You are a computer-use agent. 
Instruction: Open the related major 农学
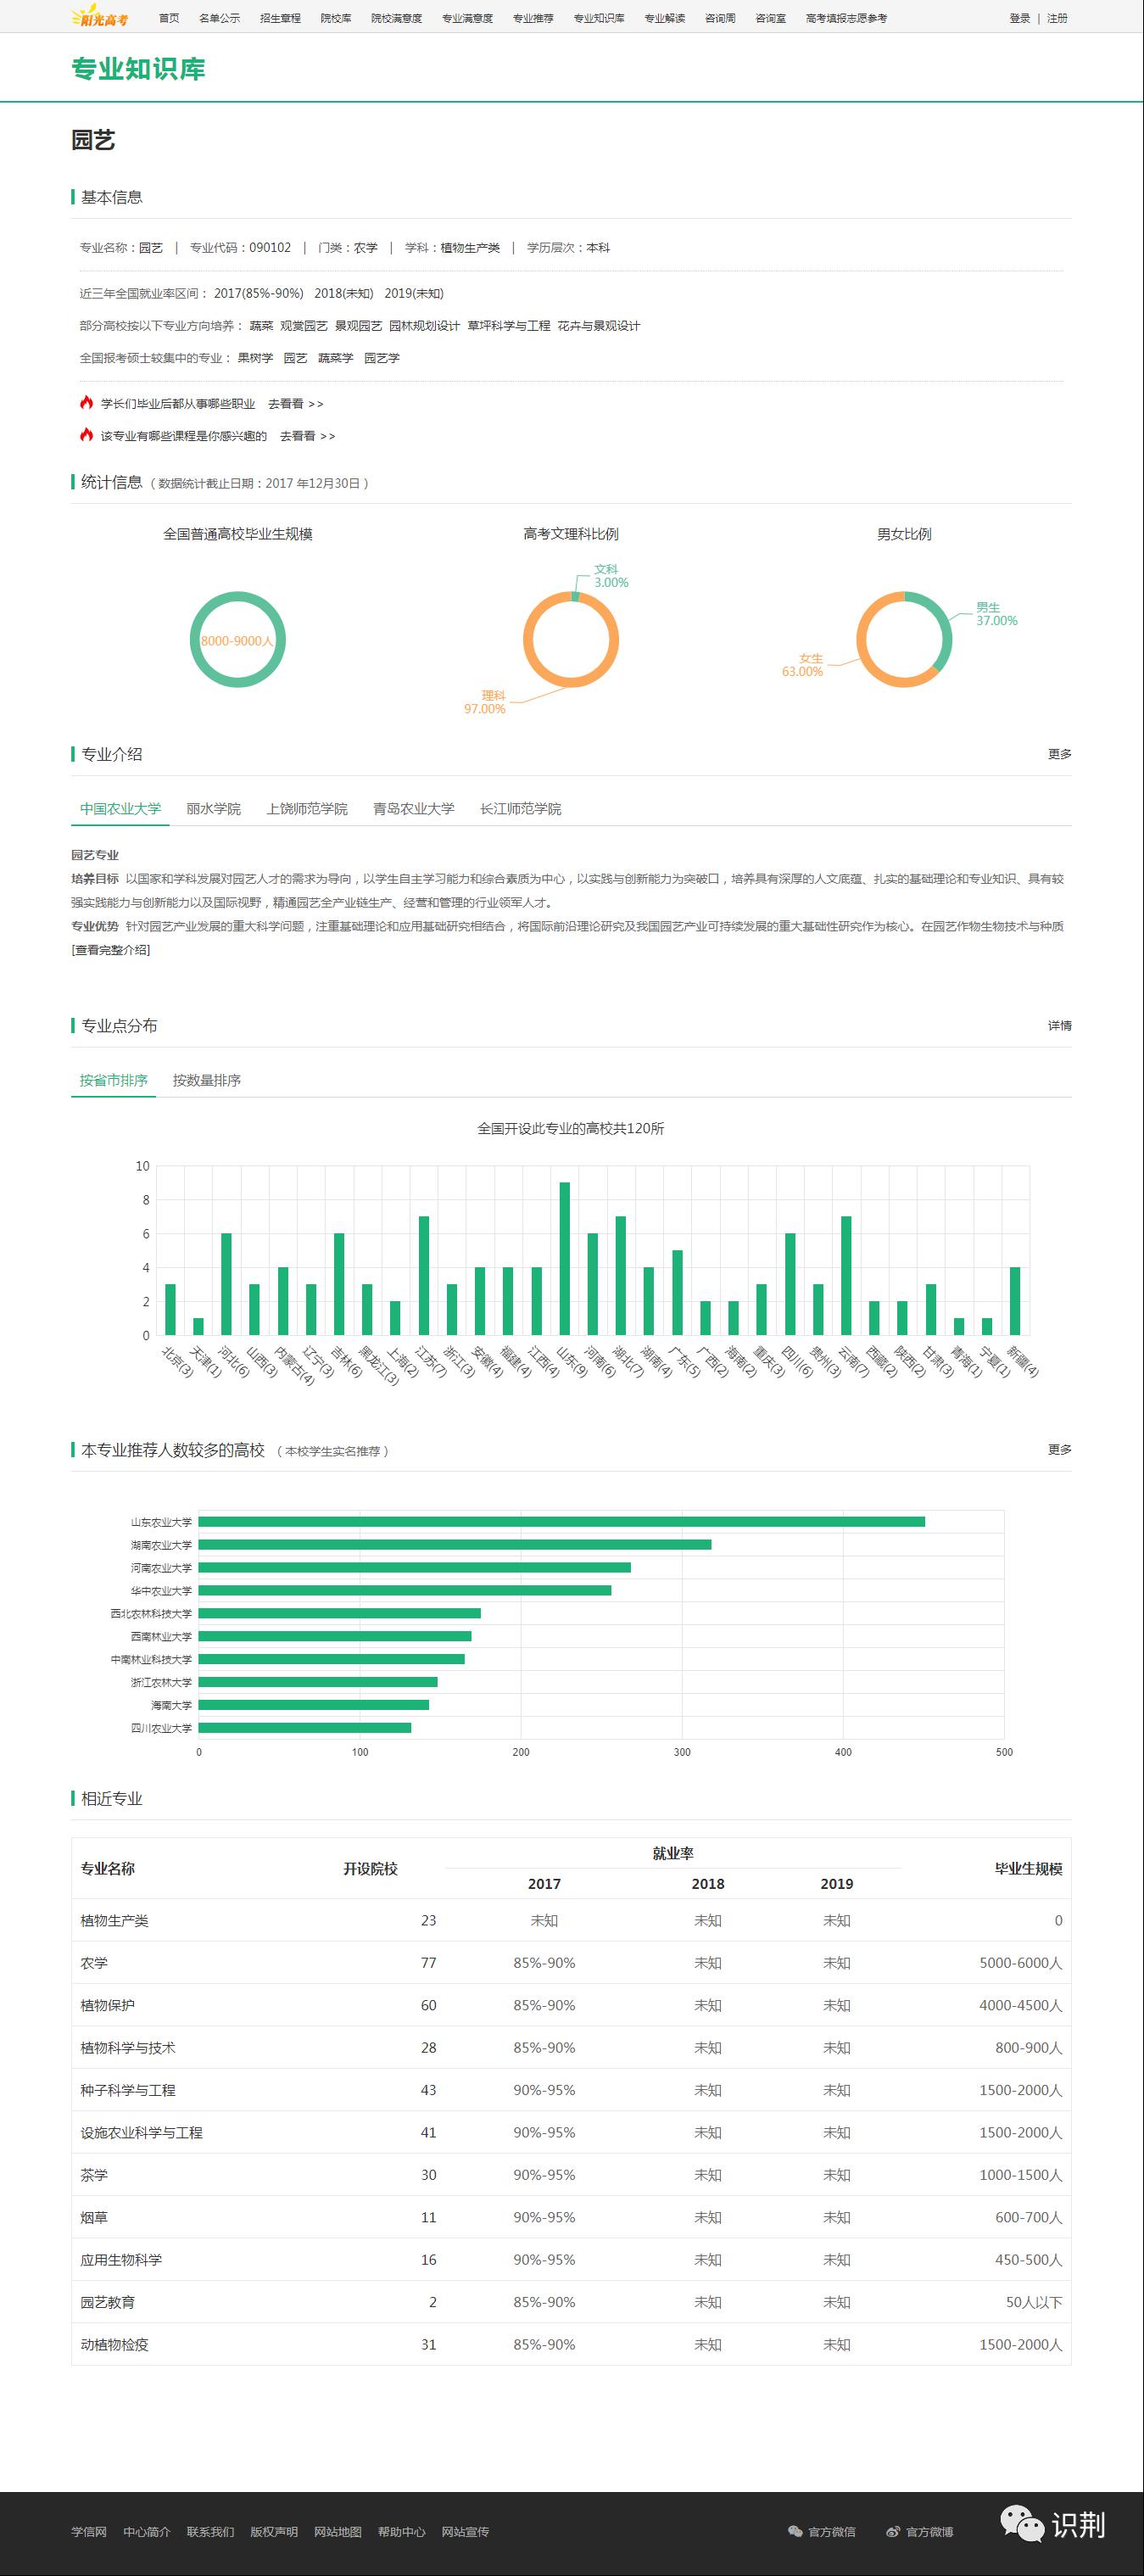coord(94,1962)
